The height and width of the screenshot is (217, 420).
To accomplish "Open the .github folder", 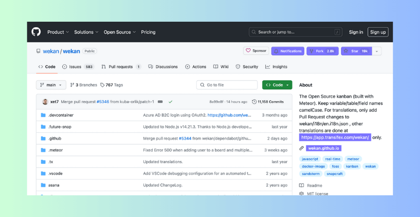I will click(55, 139).
